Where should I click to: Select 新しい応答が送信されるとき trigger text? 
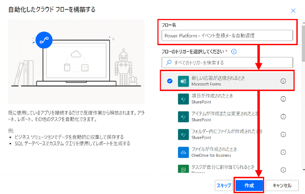coord(218,78)
